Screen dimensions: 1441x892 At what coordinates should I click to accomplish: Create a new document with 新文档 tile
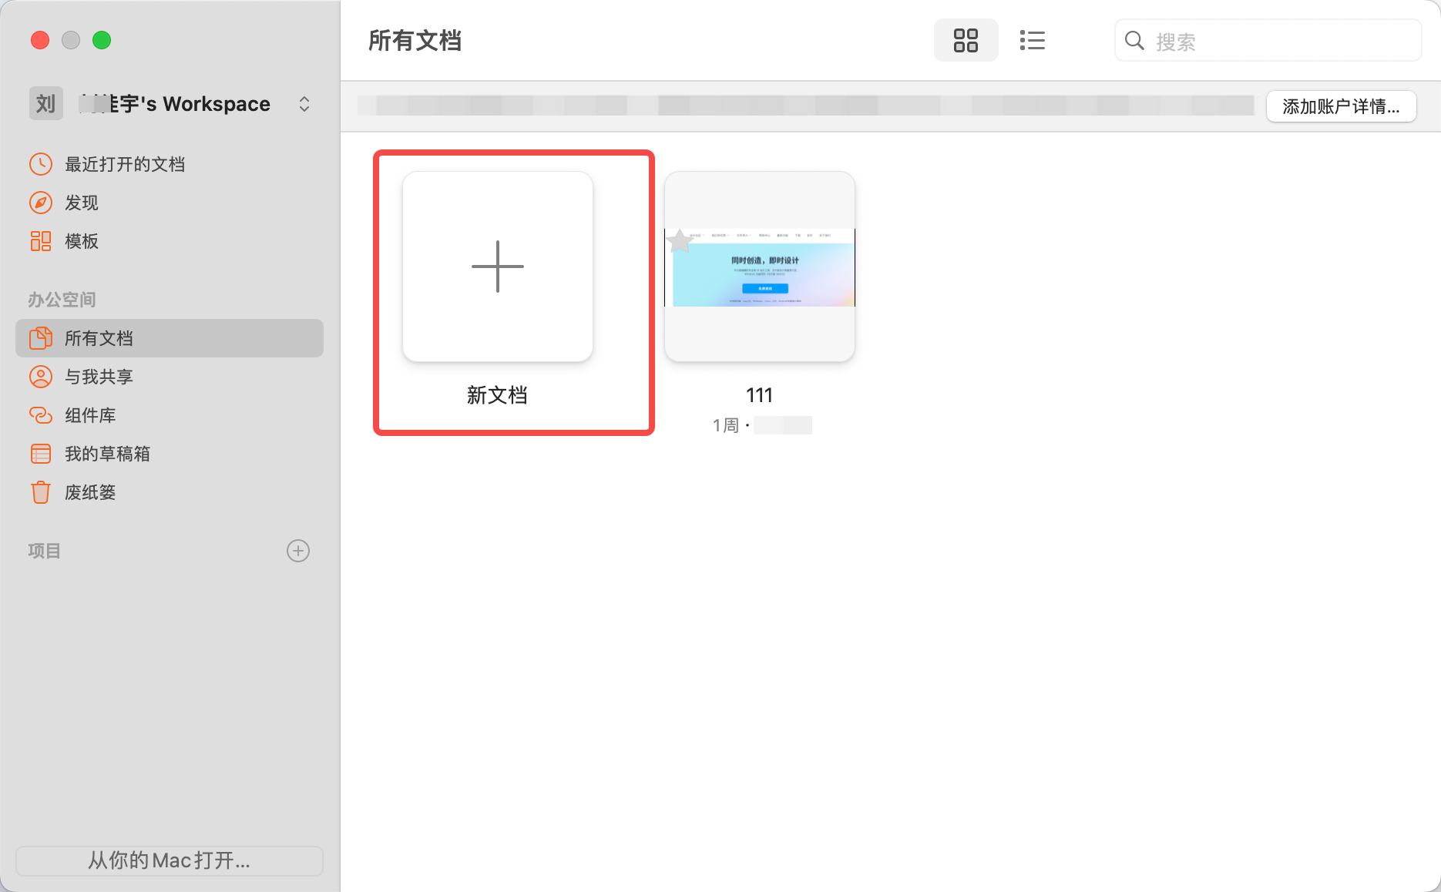(498, 267)
